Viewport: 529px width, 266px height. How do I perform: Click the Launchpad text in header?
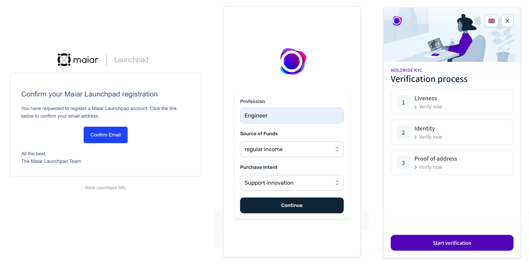pyautogui.click(x=131, y=60)
